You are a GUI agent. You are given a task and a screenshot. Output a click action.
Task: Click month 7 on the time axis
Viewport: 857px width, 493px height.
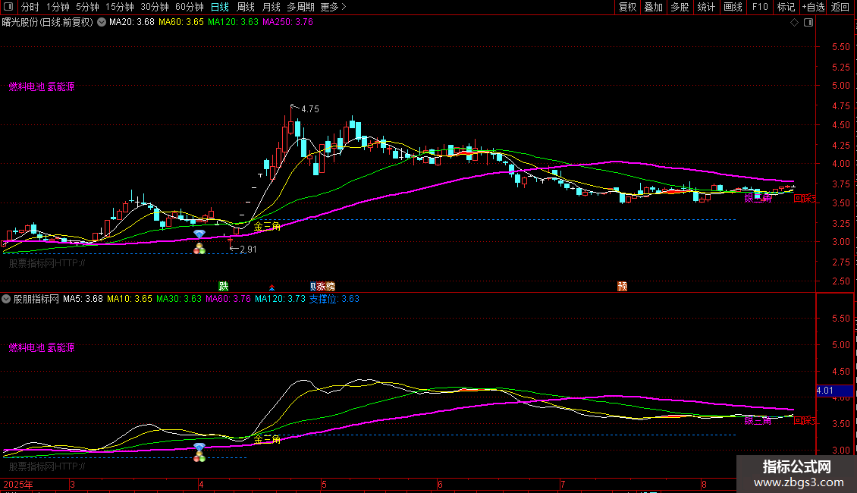[x=563, y=484]
